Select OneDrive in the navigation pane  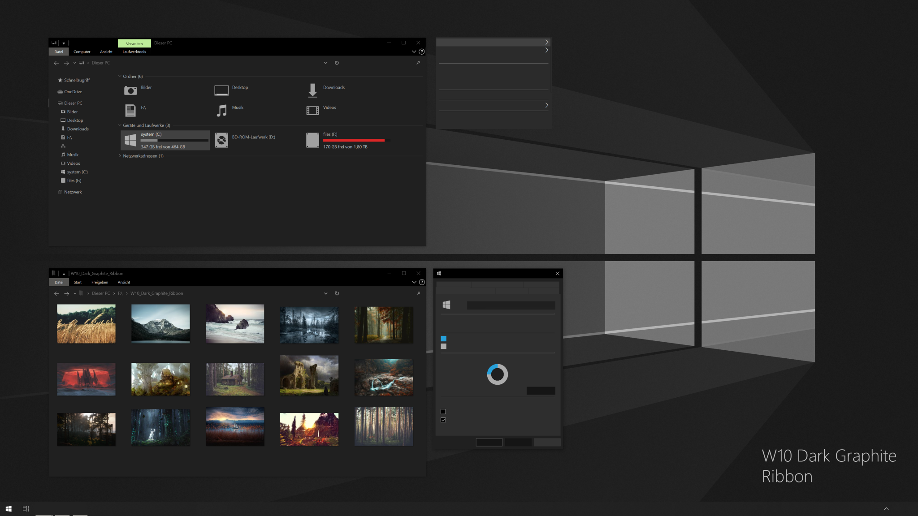click(73, 92)
